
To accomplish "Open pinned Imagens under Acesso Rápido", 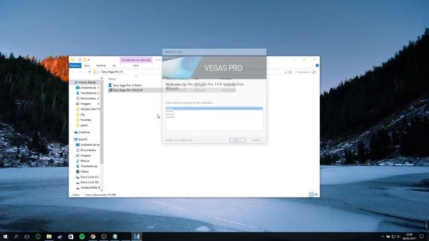I will pos(86,104).
